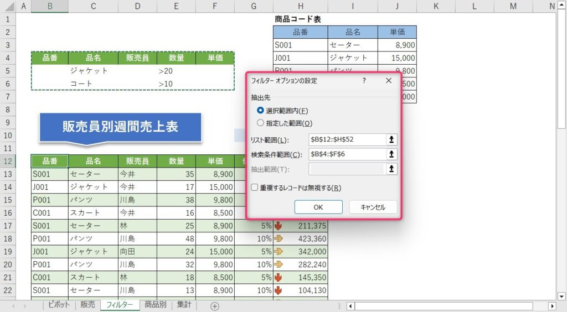The width and height of the screenshot is (567, 312).
Task: Select the blue 販売員別週間売上表 title shape
Action: (x=120, y=127)
